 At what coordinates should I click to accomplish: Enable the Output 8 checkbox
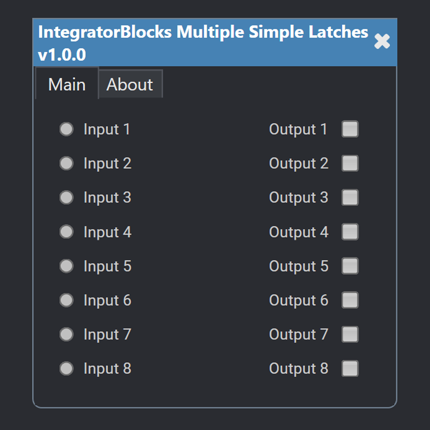pos(350,368)
